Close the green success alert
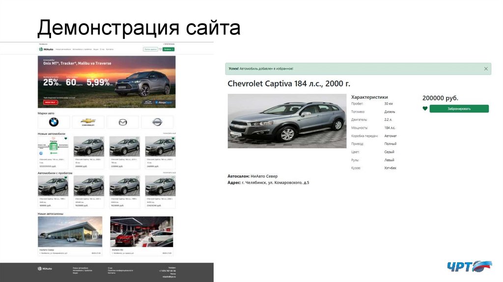 pyautogui.click(x=486, y=69)
